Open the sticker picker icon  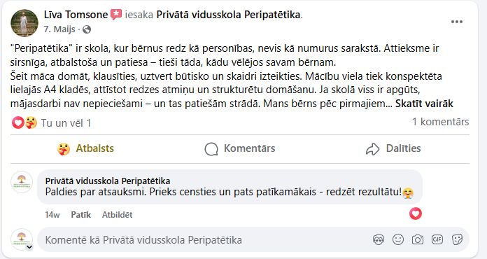coord(457,239)
